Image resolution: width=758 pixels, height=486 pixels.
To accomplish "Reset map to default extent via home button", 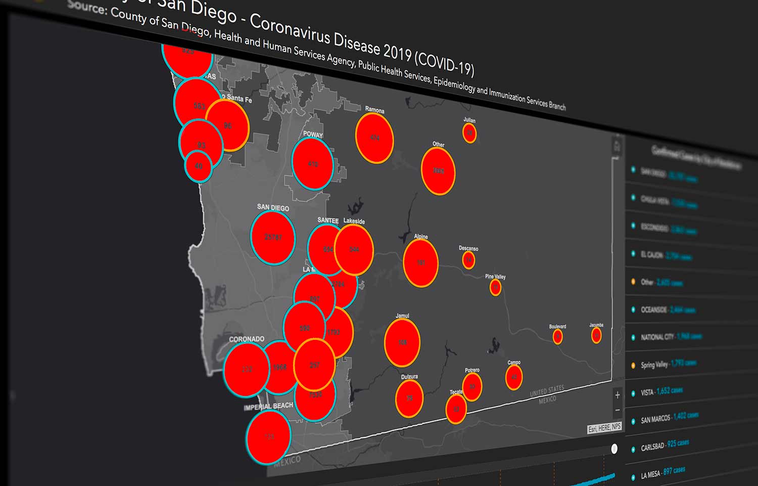I will click(x=617, y=147).
